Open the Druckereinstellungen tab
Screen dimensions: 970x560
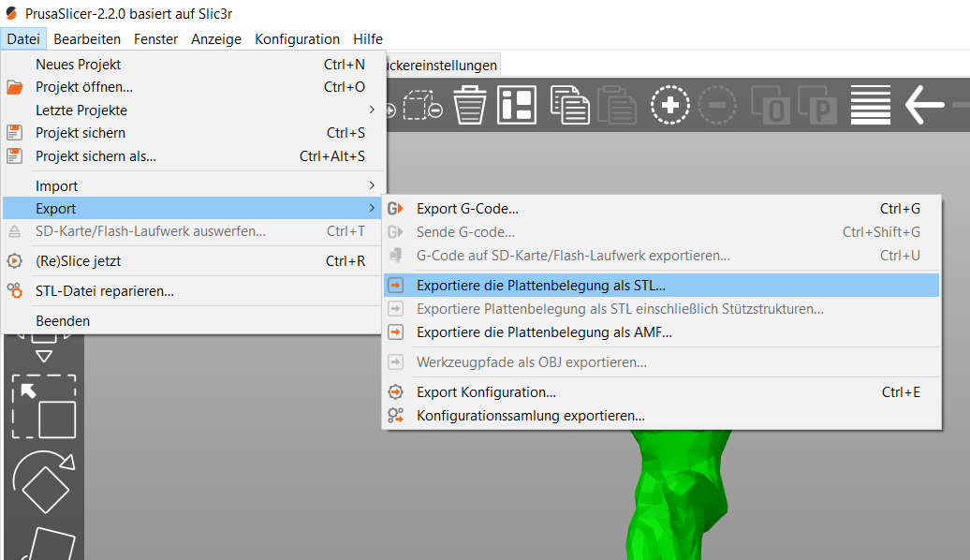click(x=442, y=66)
